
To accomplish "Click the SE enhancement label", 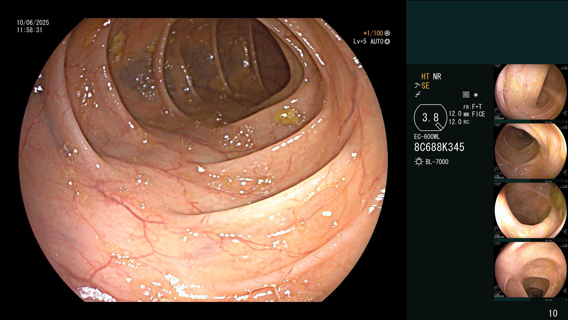I will click(425, 86).
